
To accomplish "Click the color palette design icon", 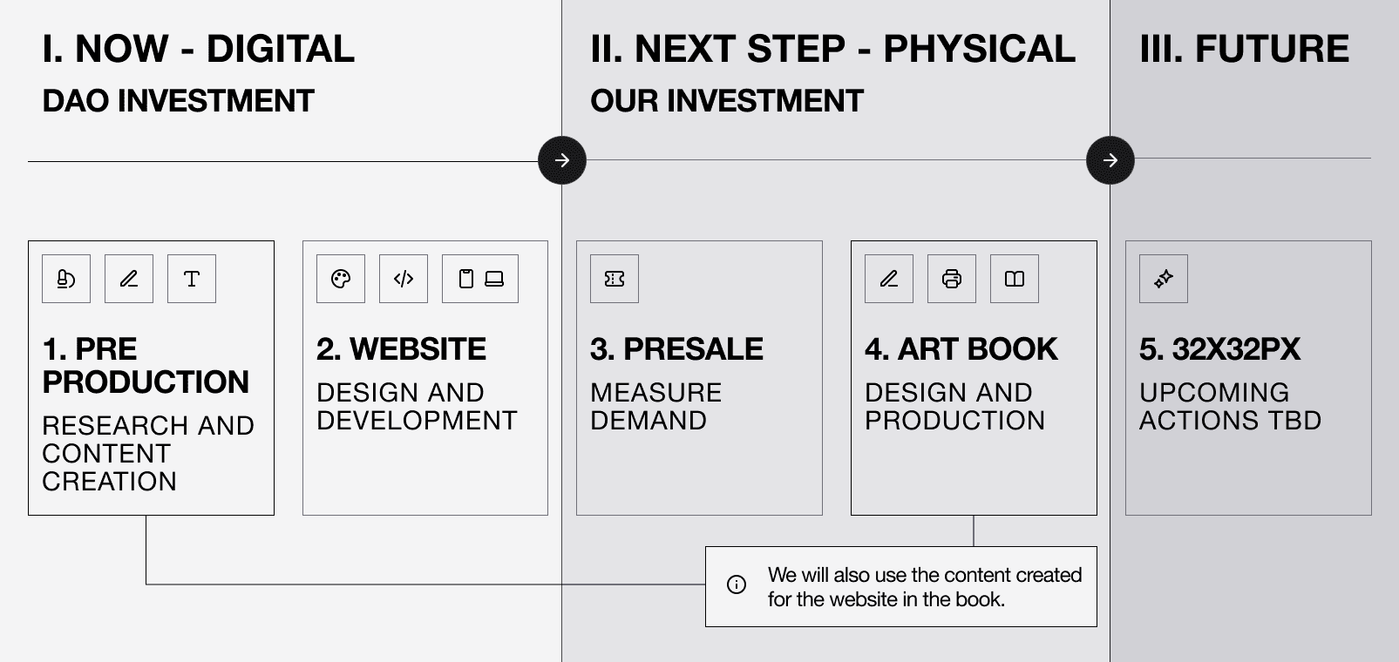I will (341, 279).
